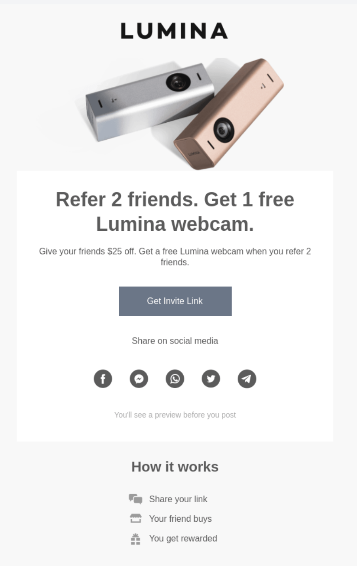
Task: Click the 'How it works' heading
Action: 175,467
